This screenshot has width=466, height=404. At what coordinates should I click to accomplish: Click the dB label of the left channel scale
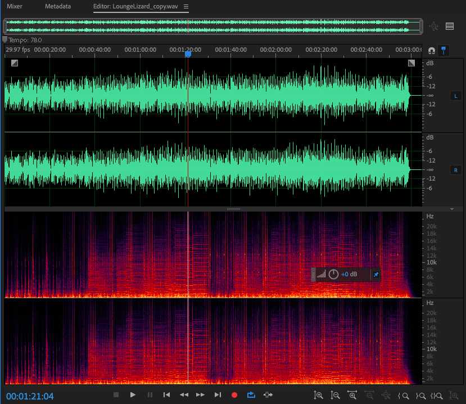[429, 63]
